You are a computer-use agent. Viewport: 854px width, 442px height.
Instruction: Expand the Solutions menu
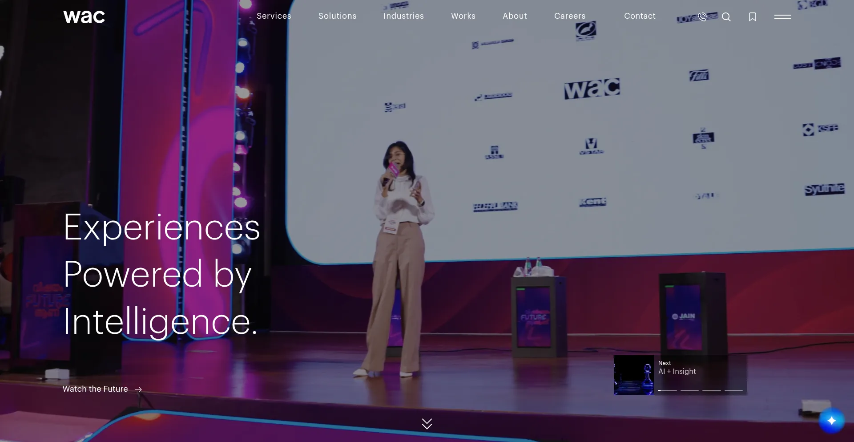(x=338, y=16)
